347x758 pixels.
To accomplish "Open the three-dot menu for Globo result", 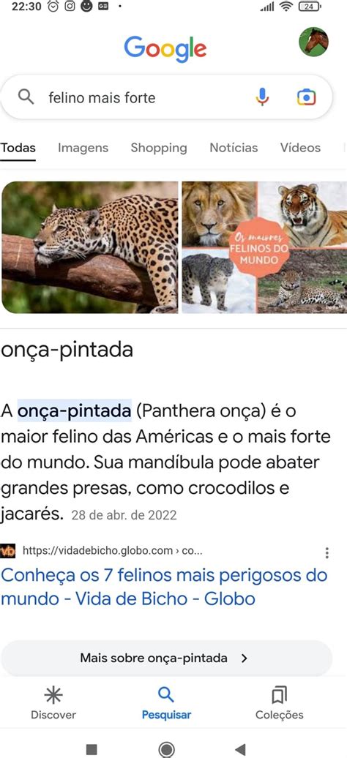I will [x=327, y=553].
